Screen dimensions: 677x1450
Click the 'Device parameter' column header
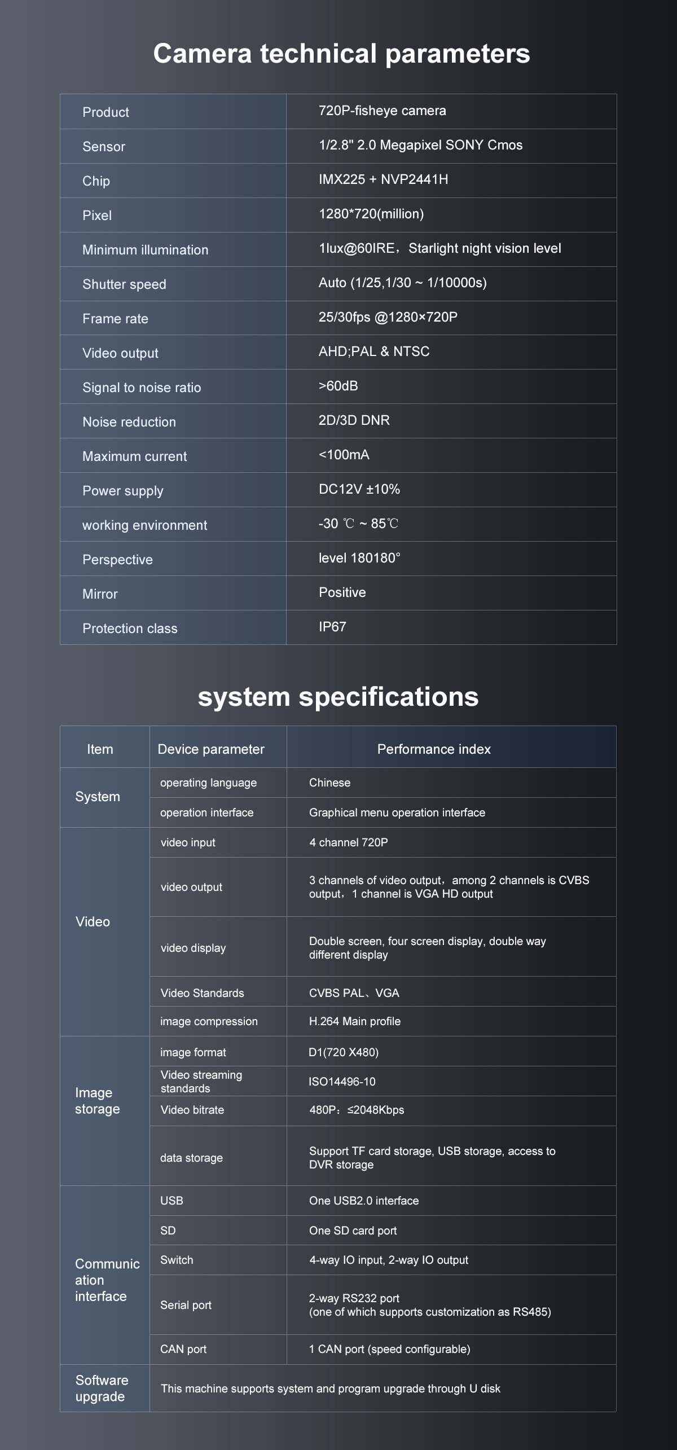tap(211, 749)
